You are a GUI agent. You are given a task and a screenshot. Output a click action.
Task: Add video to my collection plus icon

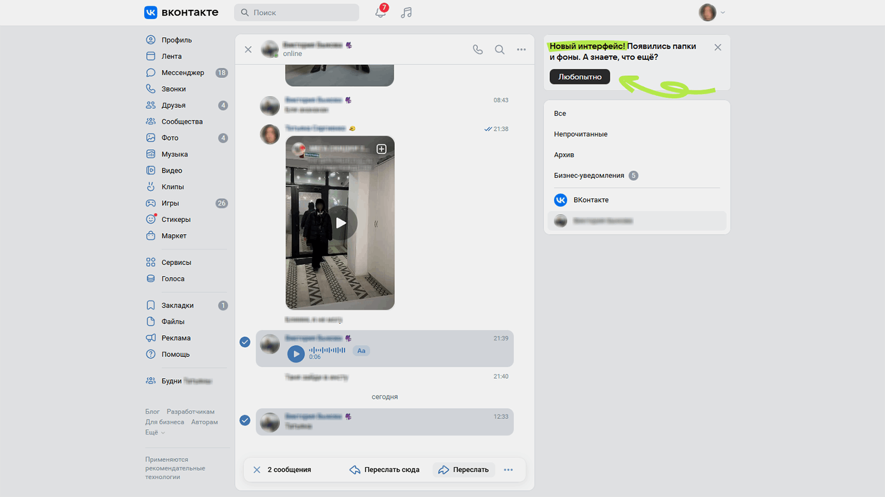tap(381, 149)
